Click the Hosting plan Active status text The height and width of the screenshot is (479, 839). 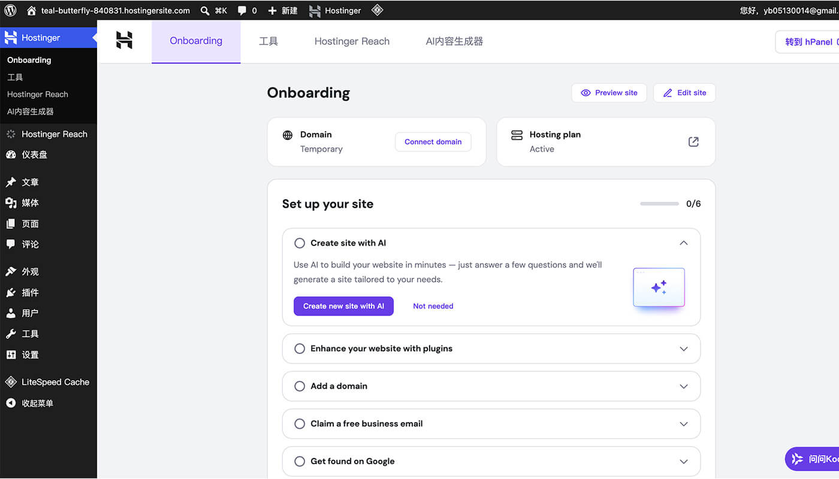point(542,149)
